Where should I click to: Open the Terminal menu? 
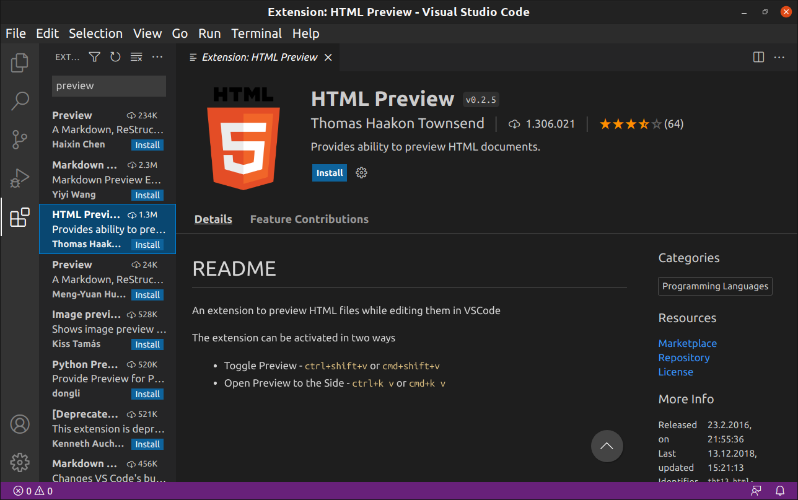(256, 33)
